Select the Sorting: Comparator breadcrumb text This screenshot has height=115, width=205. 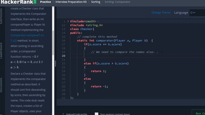118,2
